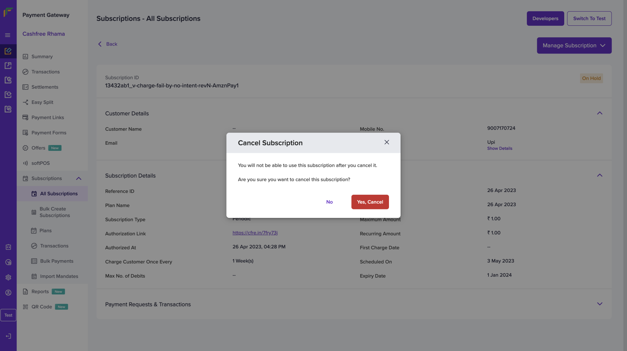
Task: Click the Payment Gateway pencil icon in rail
Action: [8, 51]
